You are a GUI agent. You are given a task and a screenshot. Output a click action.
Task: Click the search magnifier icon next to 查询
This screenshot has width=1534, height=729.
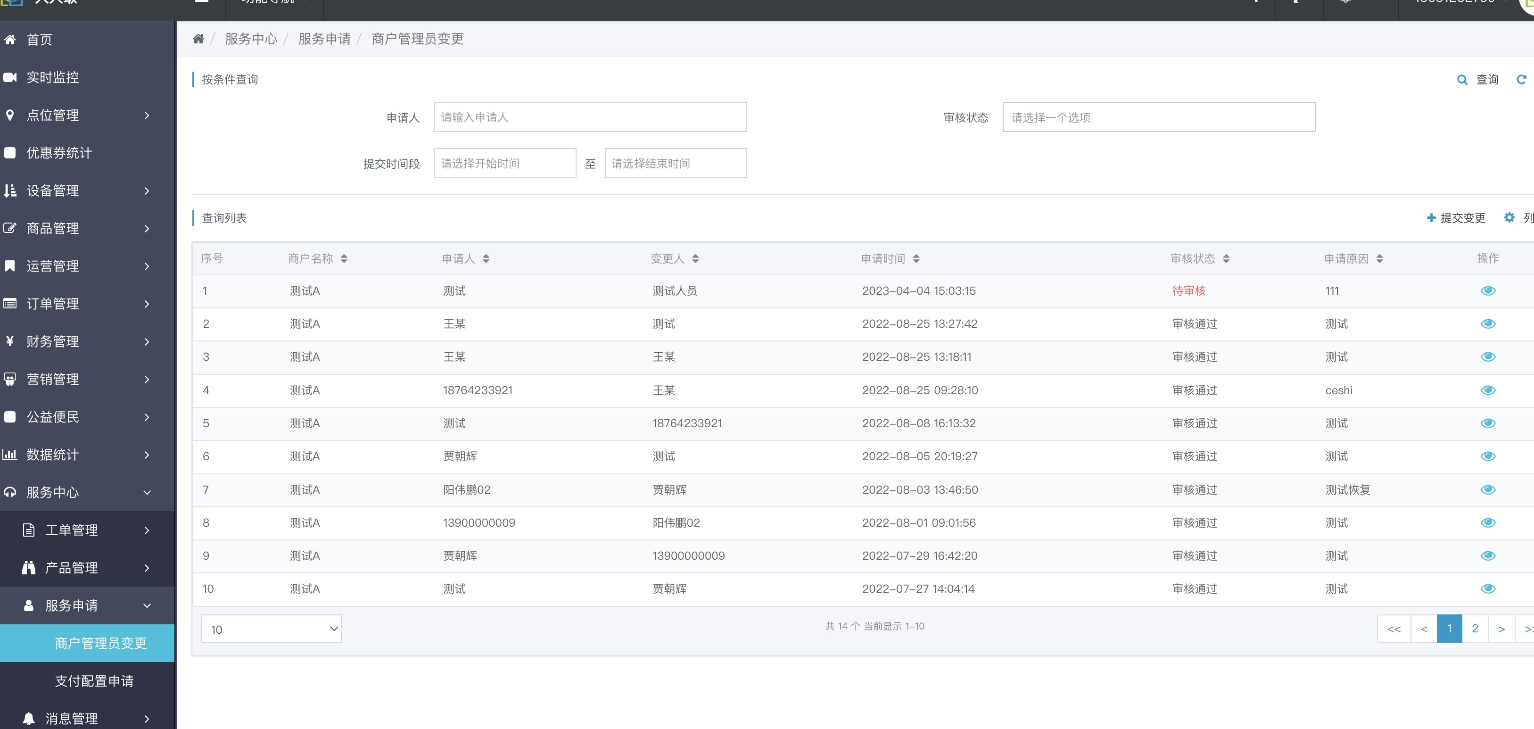click(1462, 80)
